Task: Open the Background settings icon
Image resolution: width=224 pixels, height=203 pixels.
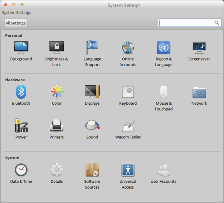Action: (x=21, y=47)
